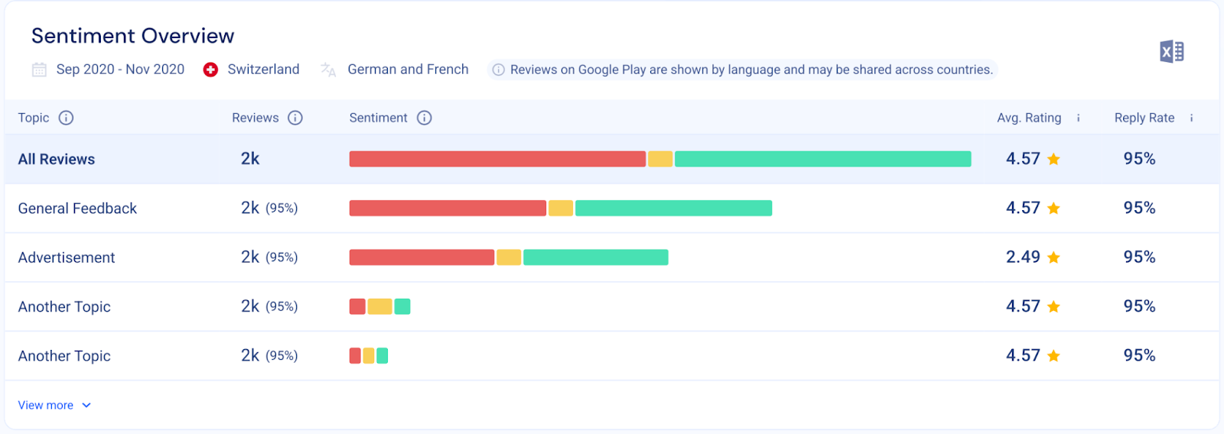This screenshot has height=434, width=1224.
Task: Sort by the Avg. Rating column header
Action: click(x=1029, y=118)
